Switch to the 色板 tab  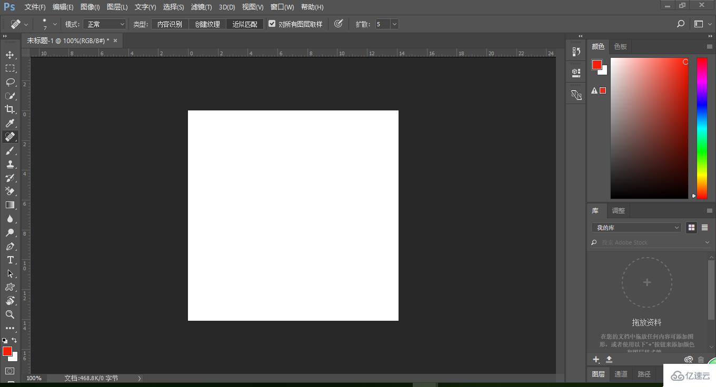(x=621, y=47)
